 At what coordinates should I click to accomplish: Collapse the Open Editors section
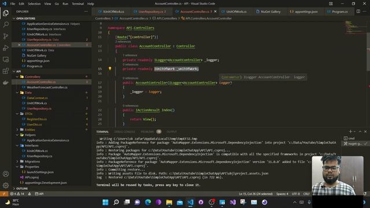click(14, 18)
